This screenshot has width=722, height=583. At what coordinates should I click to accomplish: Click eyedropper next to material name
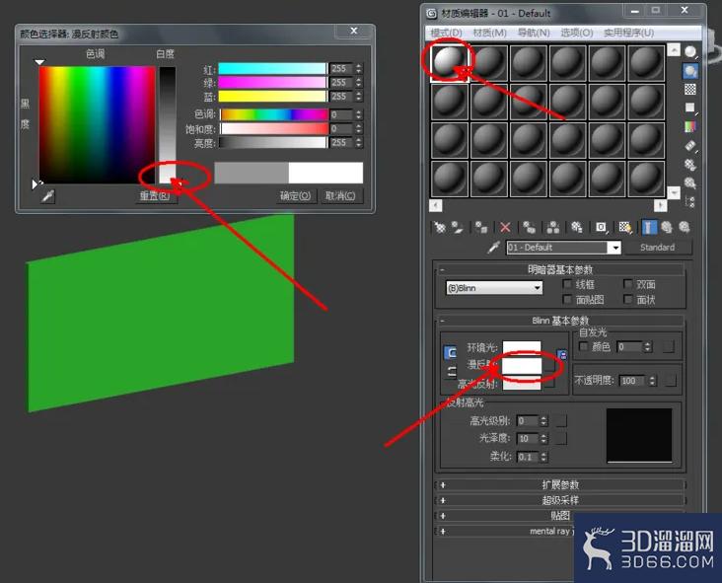click(493, 248)
